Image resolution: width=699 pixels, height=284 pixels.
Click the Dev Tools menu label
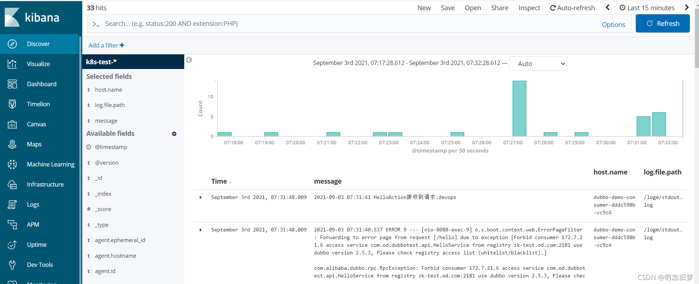pos(40,265)
